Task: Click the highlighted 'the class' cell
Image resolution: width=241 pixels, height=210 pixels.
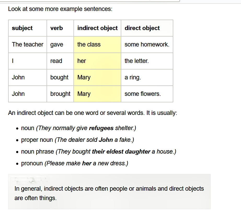Action: pos(97,45)
